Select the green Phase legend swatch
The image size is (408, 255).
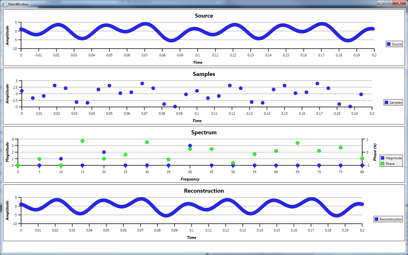pos(382,164)
